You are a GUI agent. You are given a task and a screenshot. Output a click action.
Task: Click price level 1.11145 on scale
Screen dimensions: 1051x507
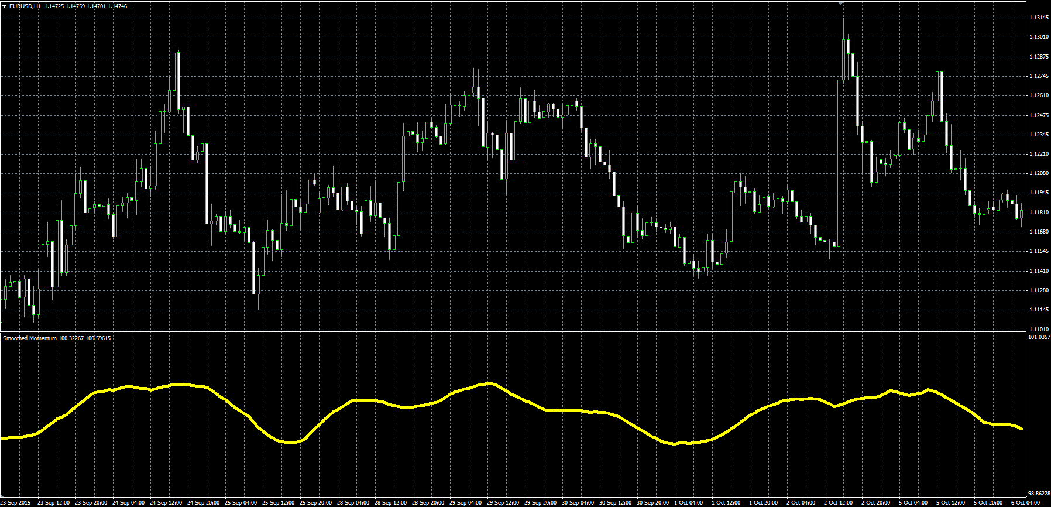1039,310
